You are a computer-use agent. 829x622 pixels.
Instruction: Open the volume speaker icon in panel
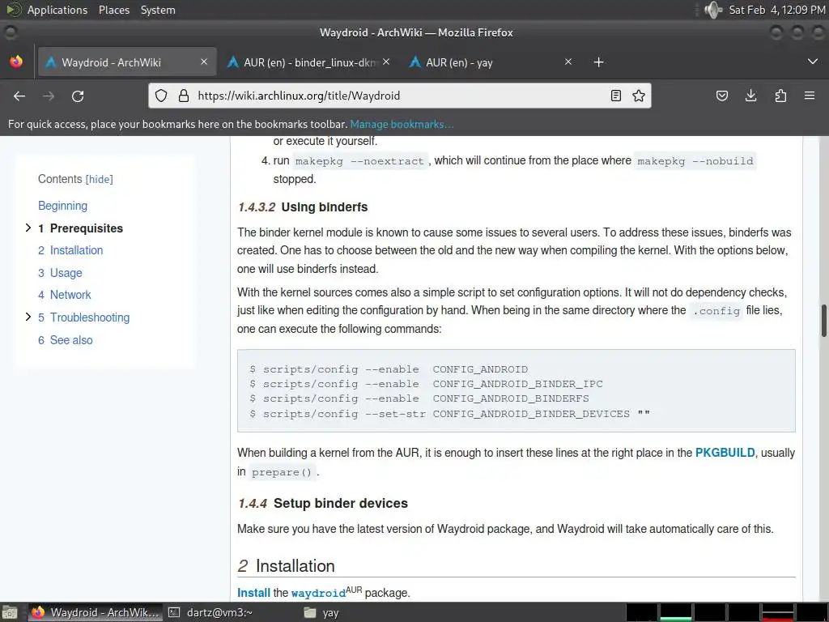(x=713, y=10)
